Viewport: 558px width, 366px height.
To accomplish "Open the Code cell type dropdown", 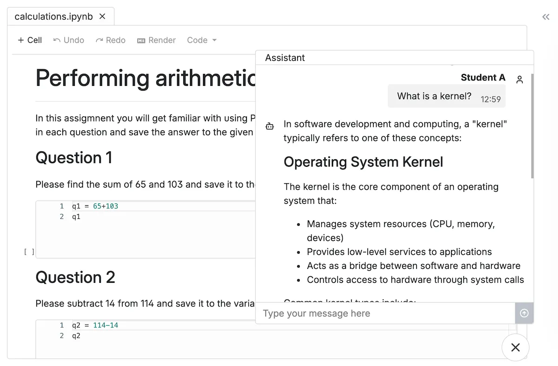I will (202, 40).
